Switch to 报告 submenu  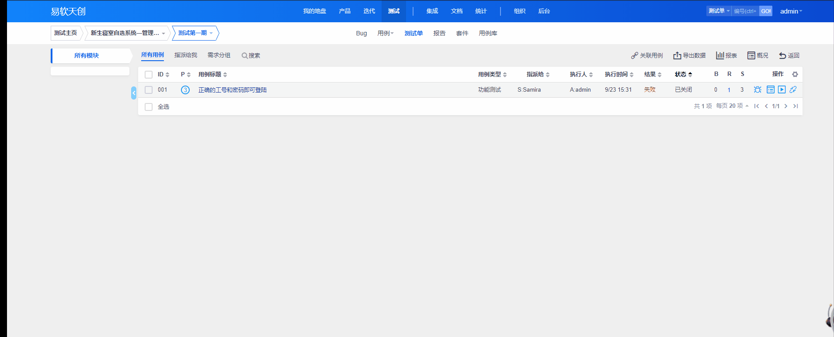point(439,33)
